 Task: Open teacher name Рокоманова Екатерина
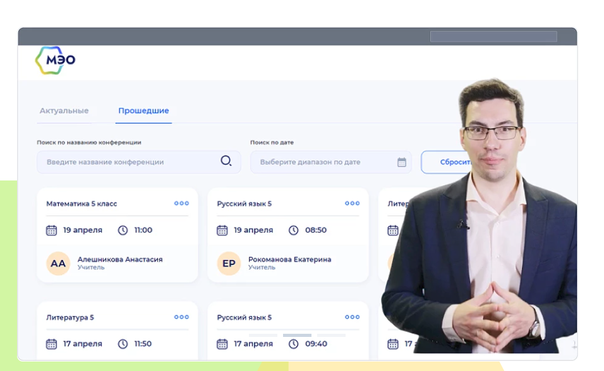(x=289, y=259)
